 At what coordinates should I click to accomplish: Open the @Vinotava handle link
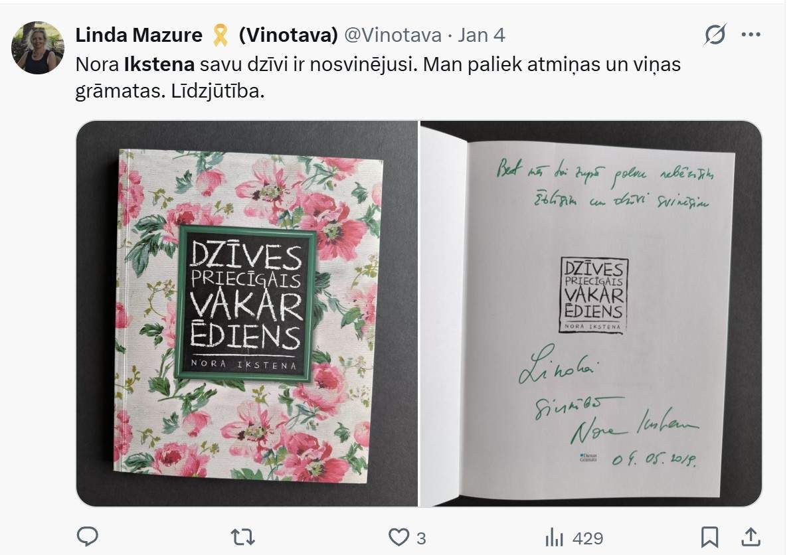tap(393, 35)
